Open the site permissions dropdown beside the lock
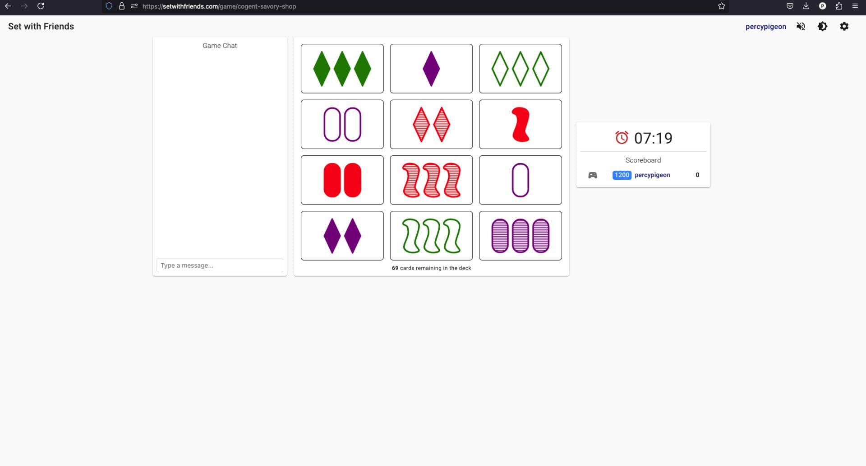866x466 pixels. coord(134,6)
